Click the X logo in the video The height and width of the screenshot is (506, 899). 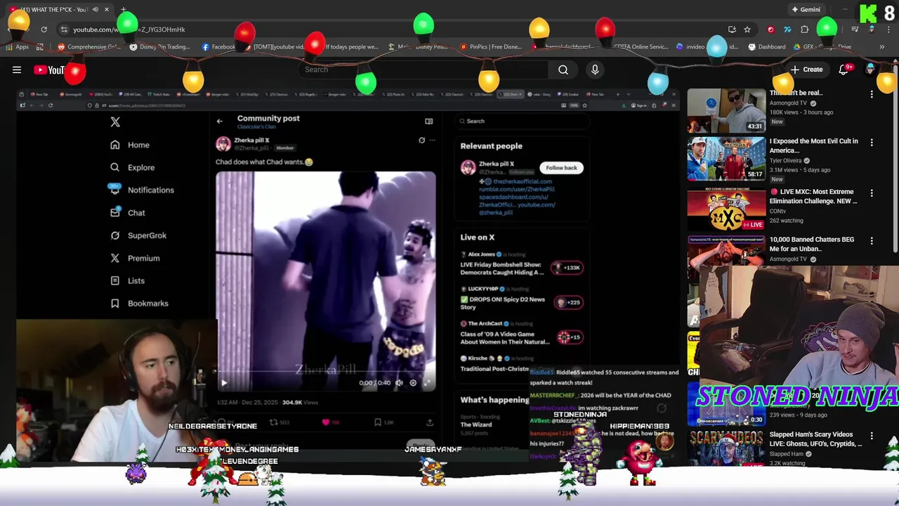(115, 122)
